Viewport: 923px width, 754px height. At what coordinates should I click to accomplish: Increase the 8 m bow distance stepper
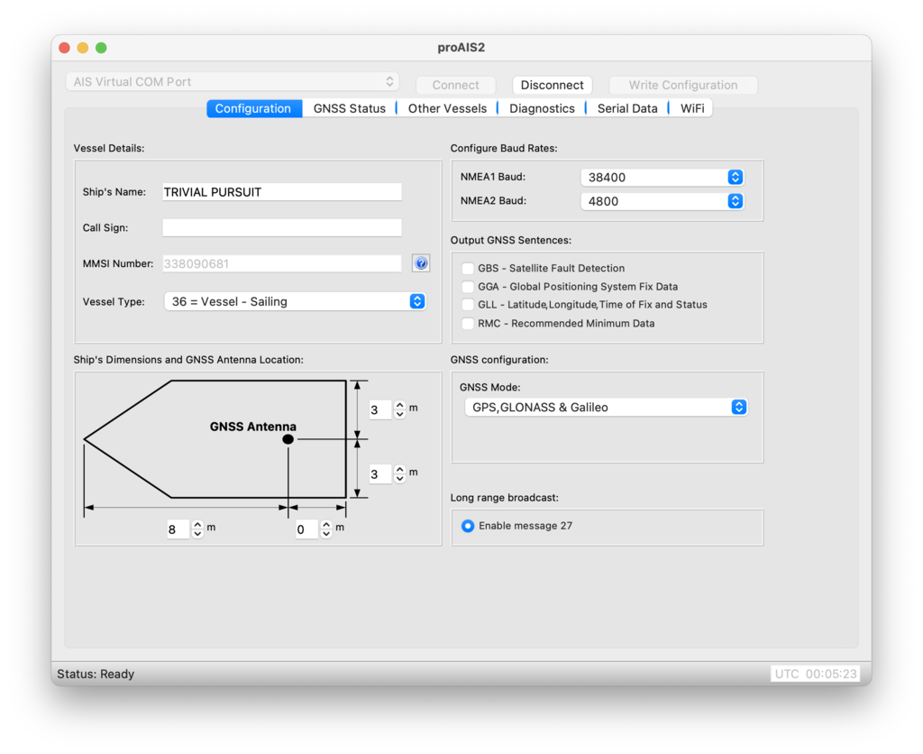pyautogui.click(x=197, y=525)
